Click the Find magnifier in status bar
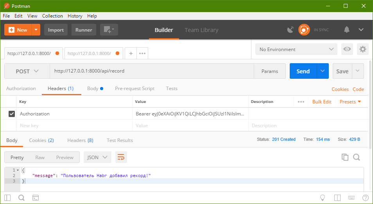373x204 pixels. [22, 198]
